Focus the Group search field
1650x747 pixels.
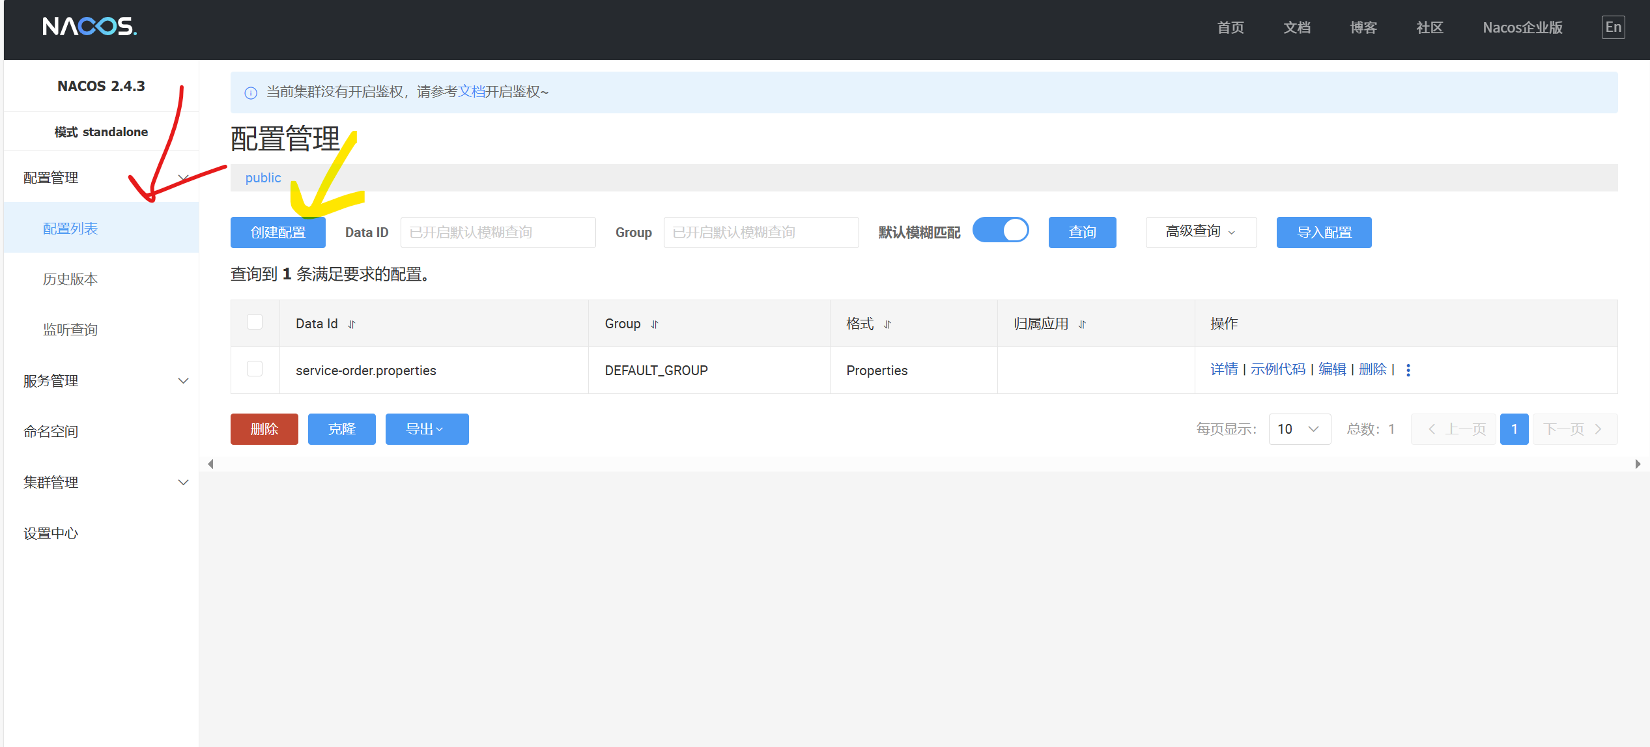[761, 233]
